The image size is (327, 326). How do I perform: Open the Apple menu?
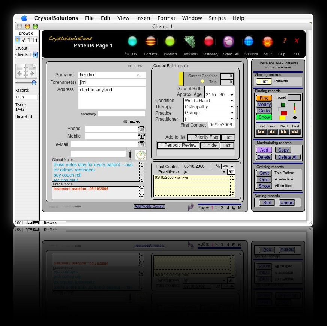(24, 18)
